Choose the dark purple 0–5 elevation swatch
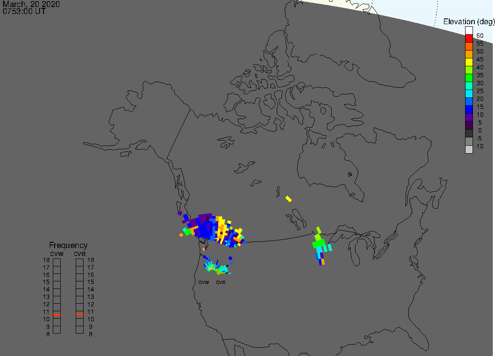495x356 pixels. pos(469,126)
